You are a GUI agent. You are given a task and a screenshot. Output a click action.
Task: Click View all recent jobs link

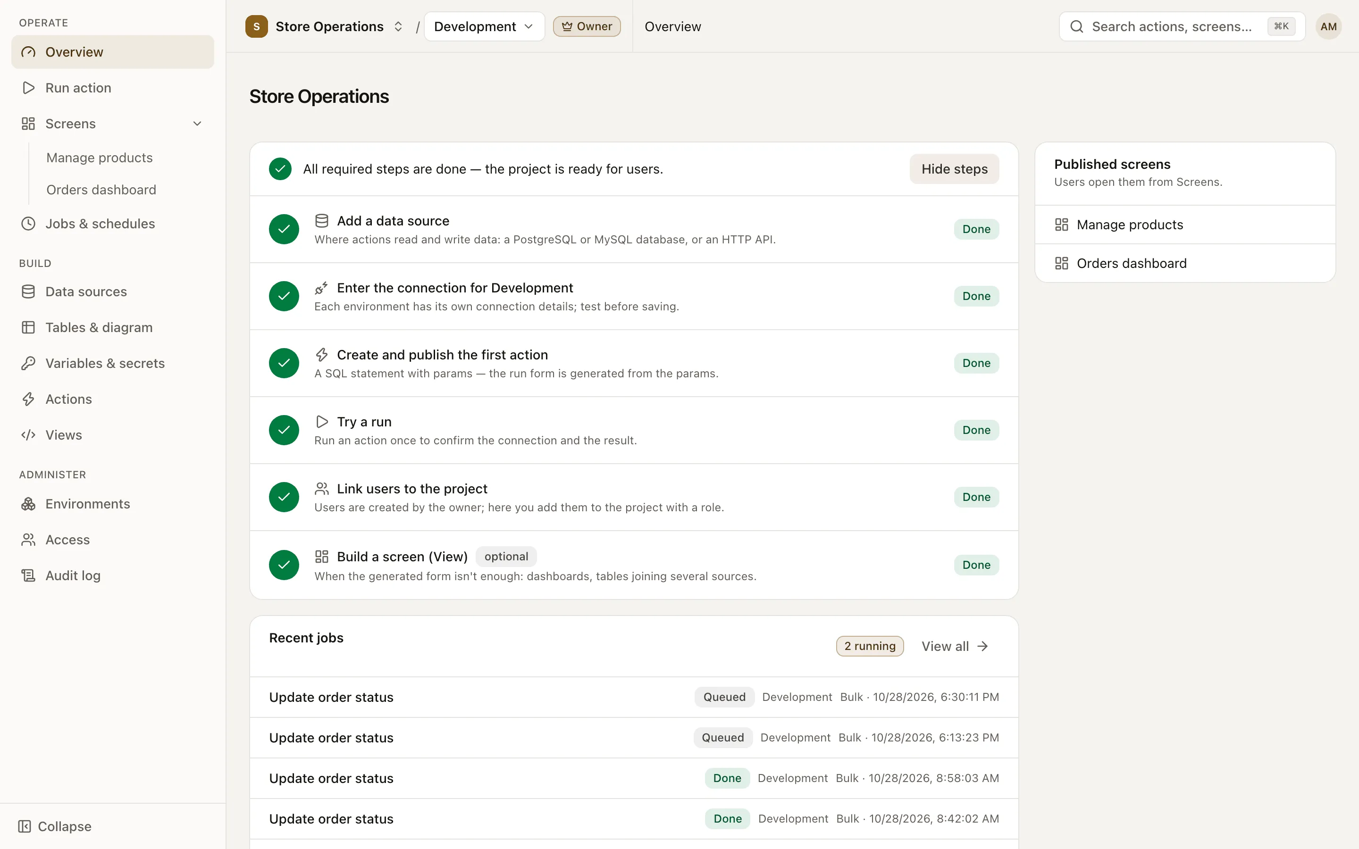coord(955,646)
